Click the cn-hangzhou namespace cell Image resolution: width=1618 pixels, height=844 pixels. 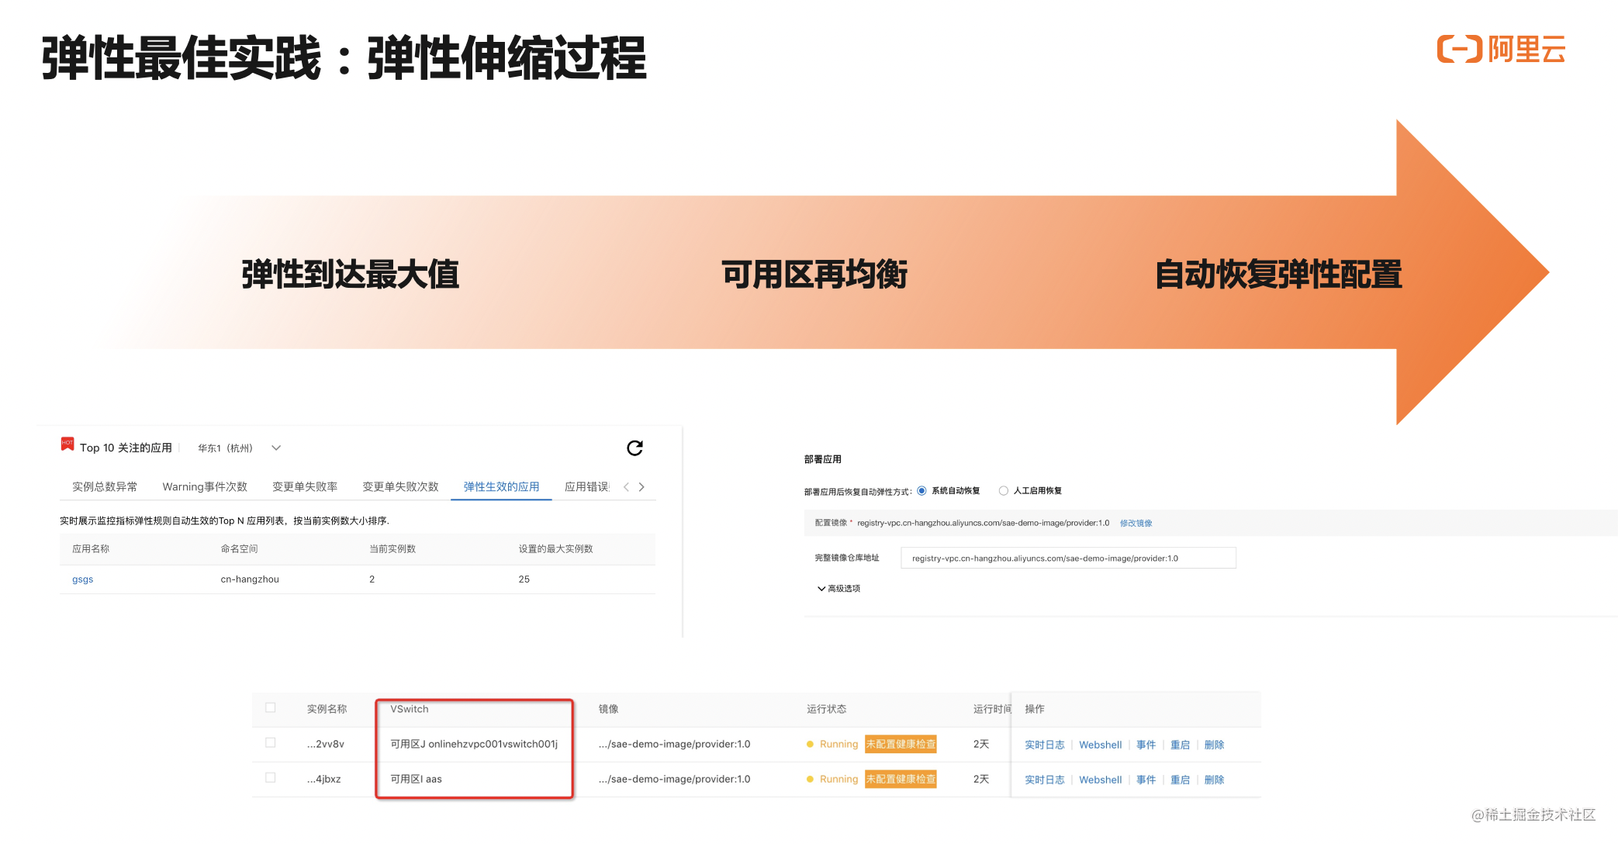[250, 579]
